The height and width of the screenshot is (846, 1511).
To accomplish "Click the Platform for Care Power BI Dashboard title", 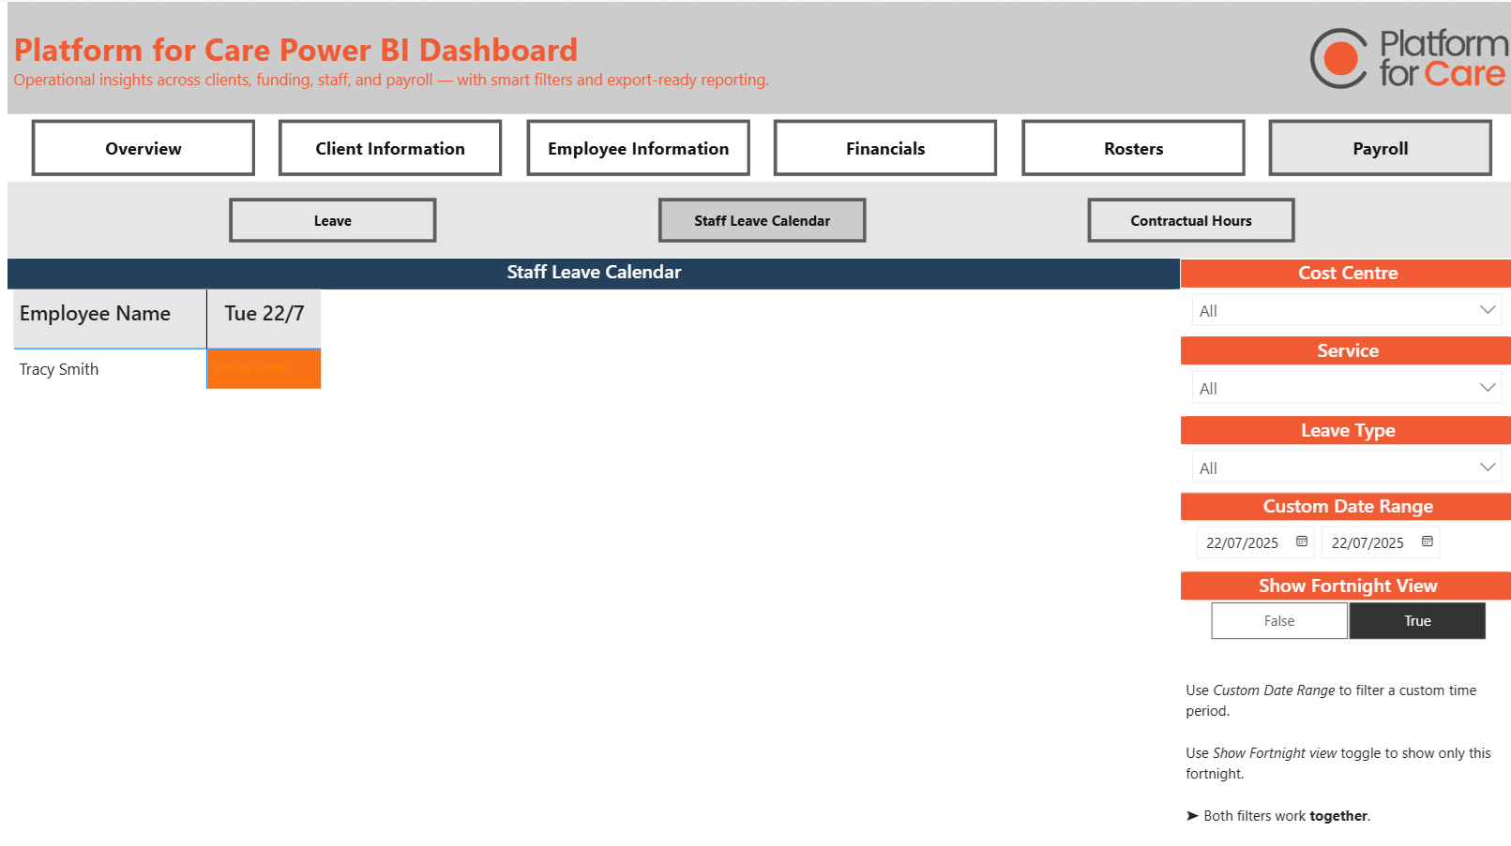I will [x=295, y=50].
